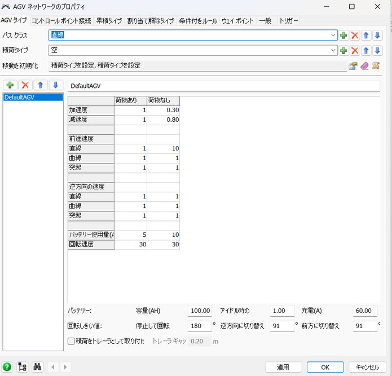Select 回転速度 荷物あり cell 30

[130, 244]
